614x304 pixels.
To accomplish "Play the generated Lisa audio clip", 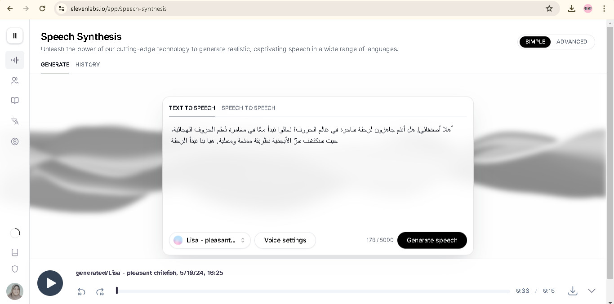I will pos(50,283).
